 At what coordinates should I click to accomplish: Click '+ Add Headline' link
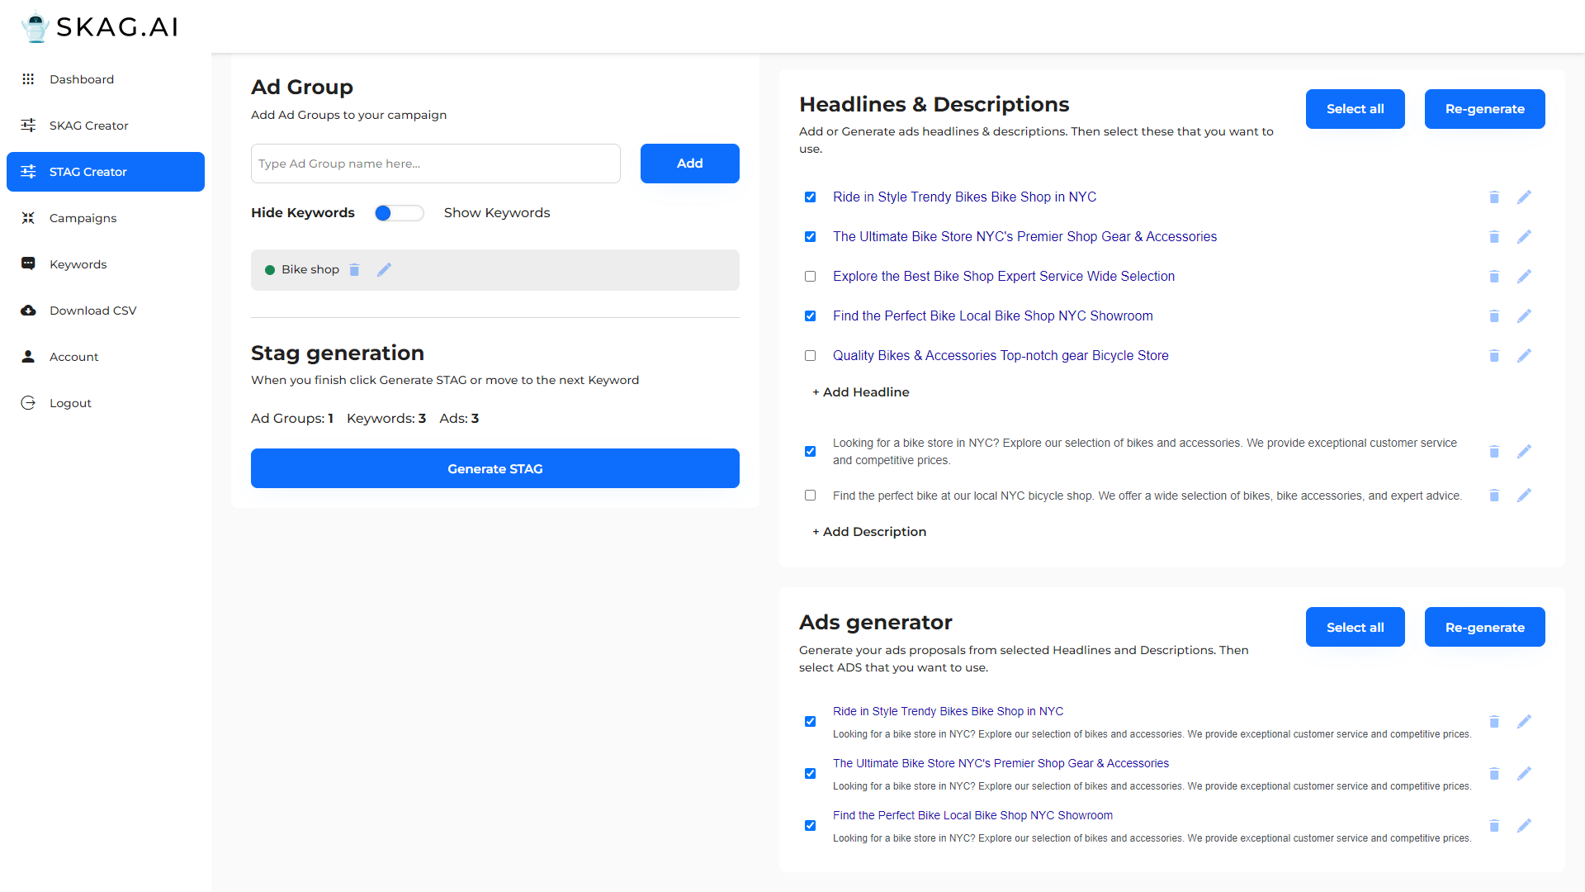[x=861, y=392]
